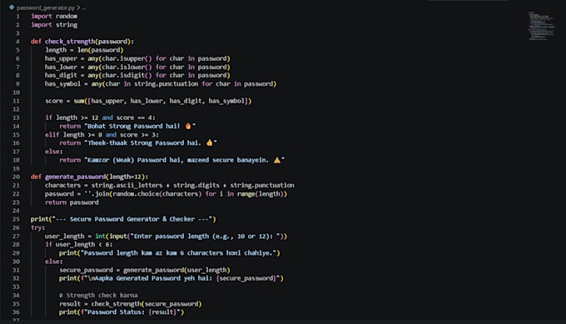Place cursor on 'import string'
The height and width of the screenshot is (324, 566).
coord(54,25)
